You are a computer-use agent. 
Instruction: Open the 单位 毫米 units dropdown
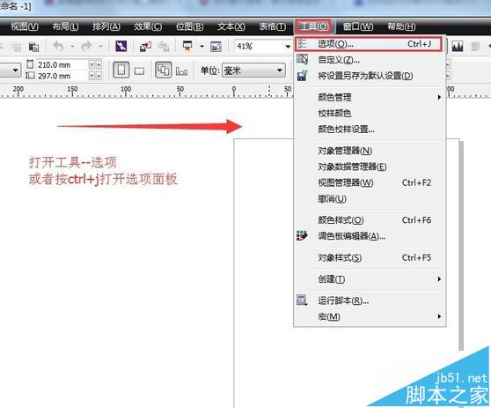253,70
